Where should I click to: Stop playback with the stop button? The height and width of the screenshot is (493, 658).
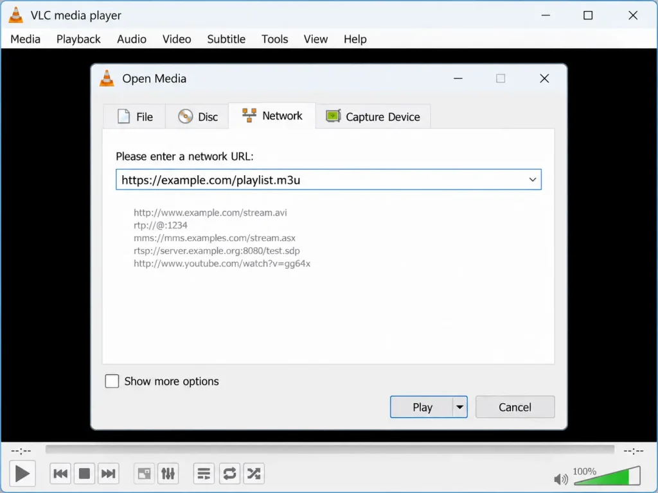point(84,474)
